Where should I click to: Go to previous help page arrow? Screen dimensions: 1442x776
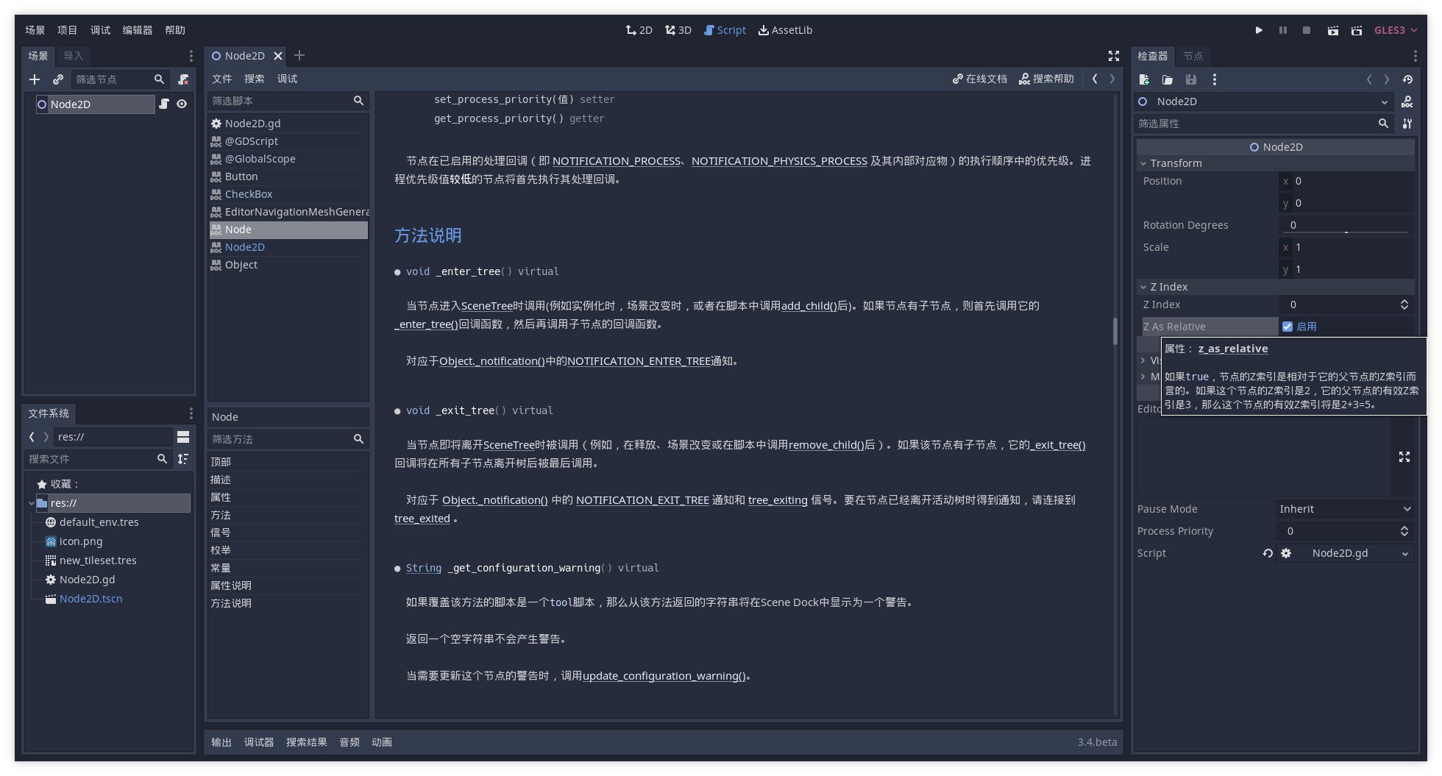[x=1095, y=79]
